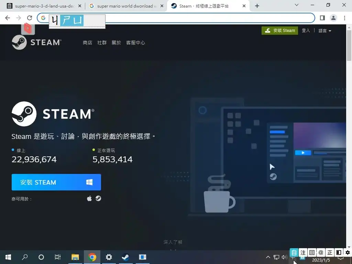Open a new tab with the plus button
The height and width of the screenshot is (264, 352).
click(257, 6)
